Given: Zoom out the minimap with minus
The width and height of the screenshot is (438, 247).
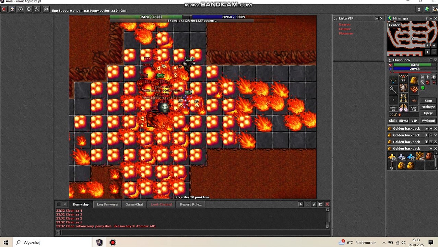Looking at the screenshot, I should pos(434,52).
